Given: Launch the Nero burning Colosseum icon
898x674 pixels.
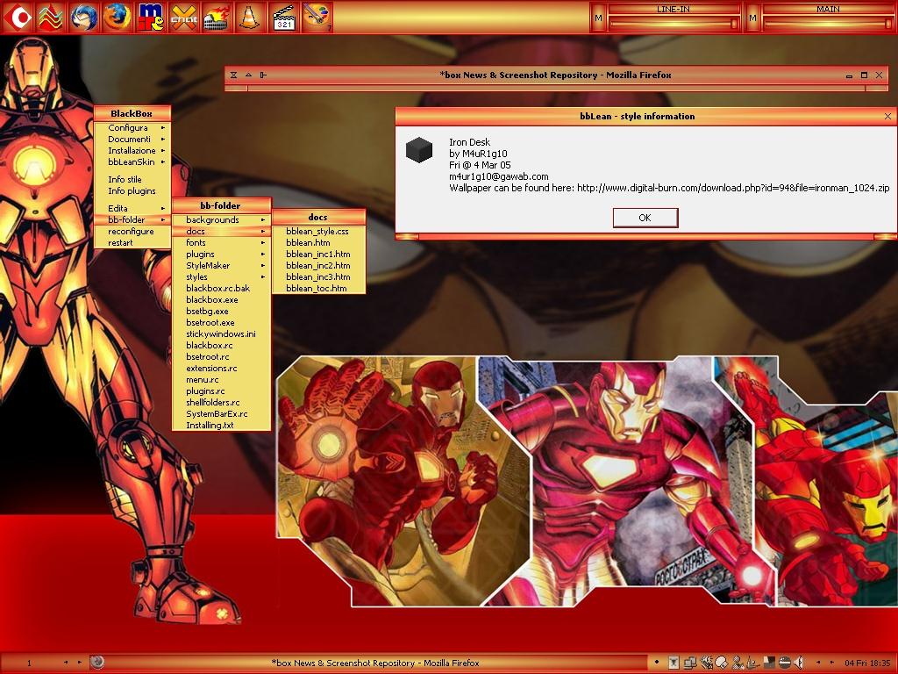Looking at the screenshot, I should 217,18.
